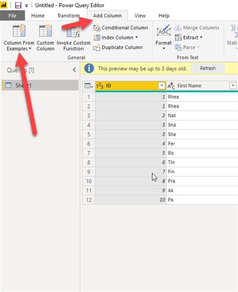The width and height of the screenshot is (238, 292).
Task: Click the Merge Columns icon
Action: pos(178,28)
